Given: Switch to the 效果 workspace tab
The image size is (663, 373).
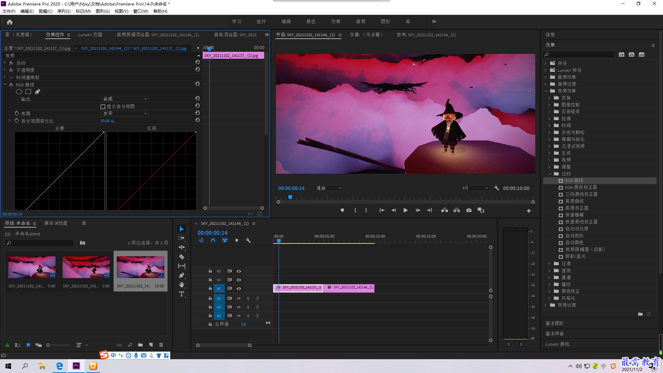Looking at the screenshot, I should click(x=336, y=21).
